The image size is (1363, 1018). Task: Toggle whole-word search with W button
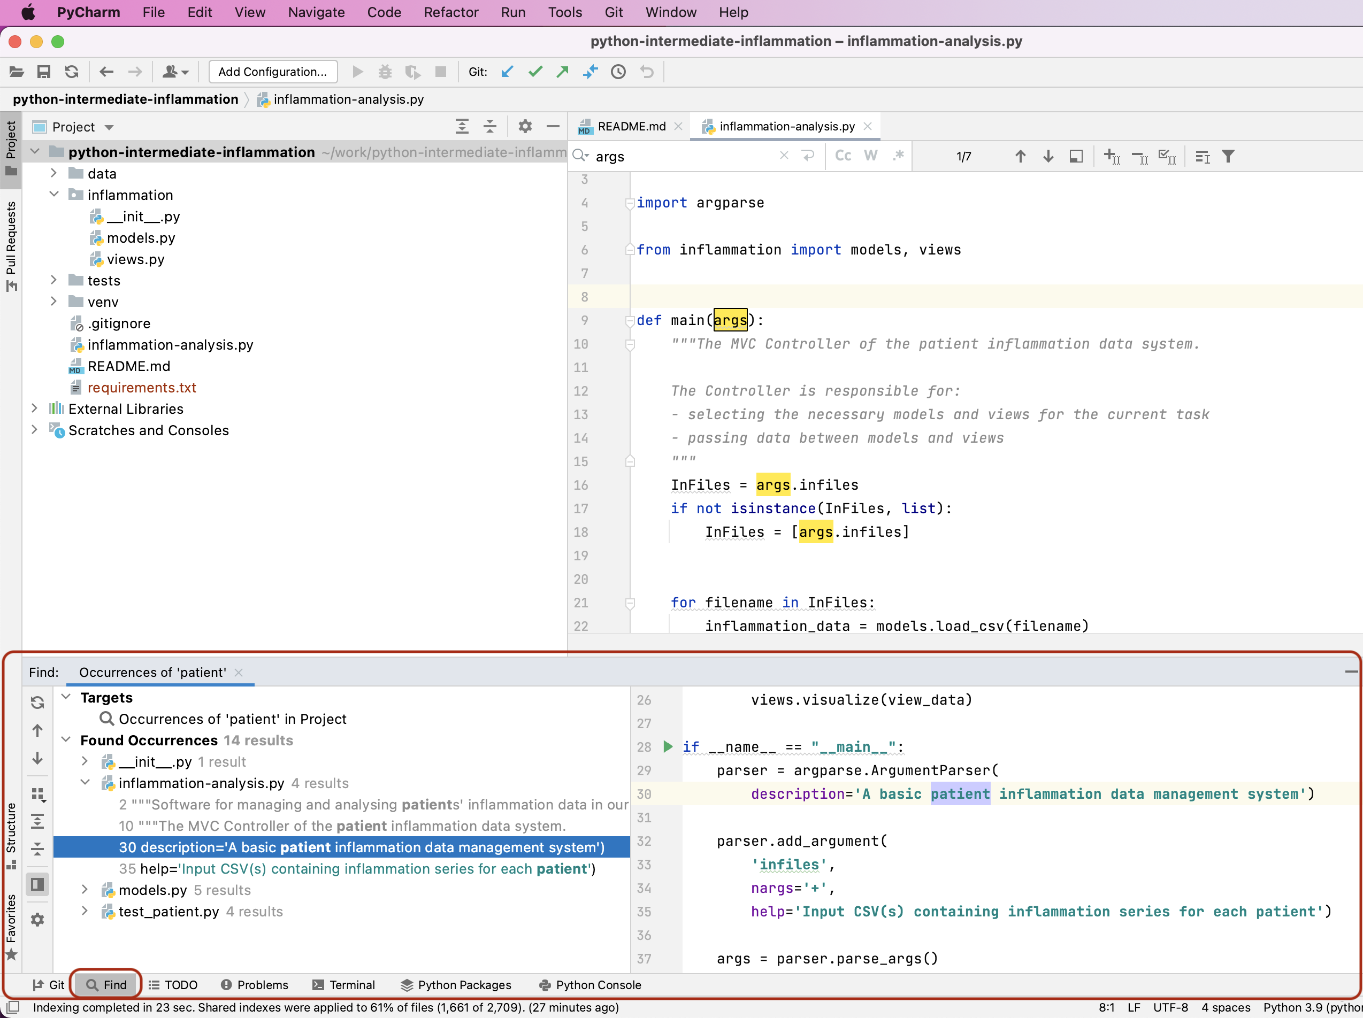point(870,156)
